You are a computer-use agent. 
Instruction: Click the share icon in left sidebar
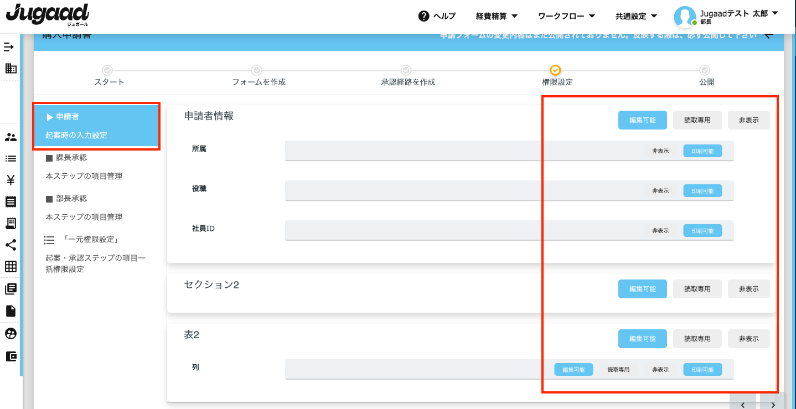tap(11, 245)
